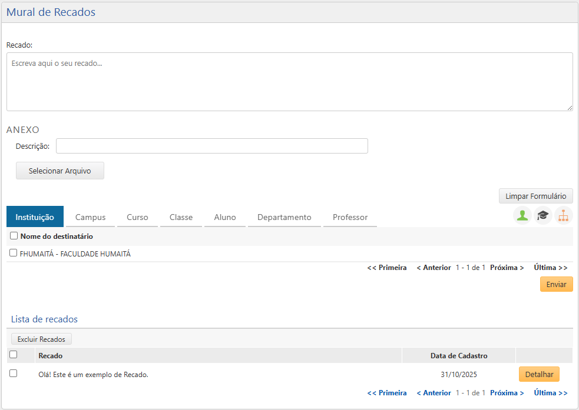The height and width of the screenshot is (410, 579).
Task: Click the orange organization chart icon
Action: pos(563,216)
